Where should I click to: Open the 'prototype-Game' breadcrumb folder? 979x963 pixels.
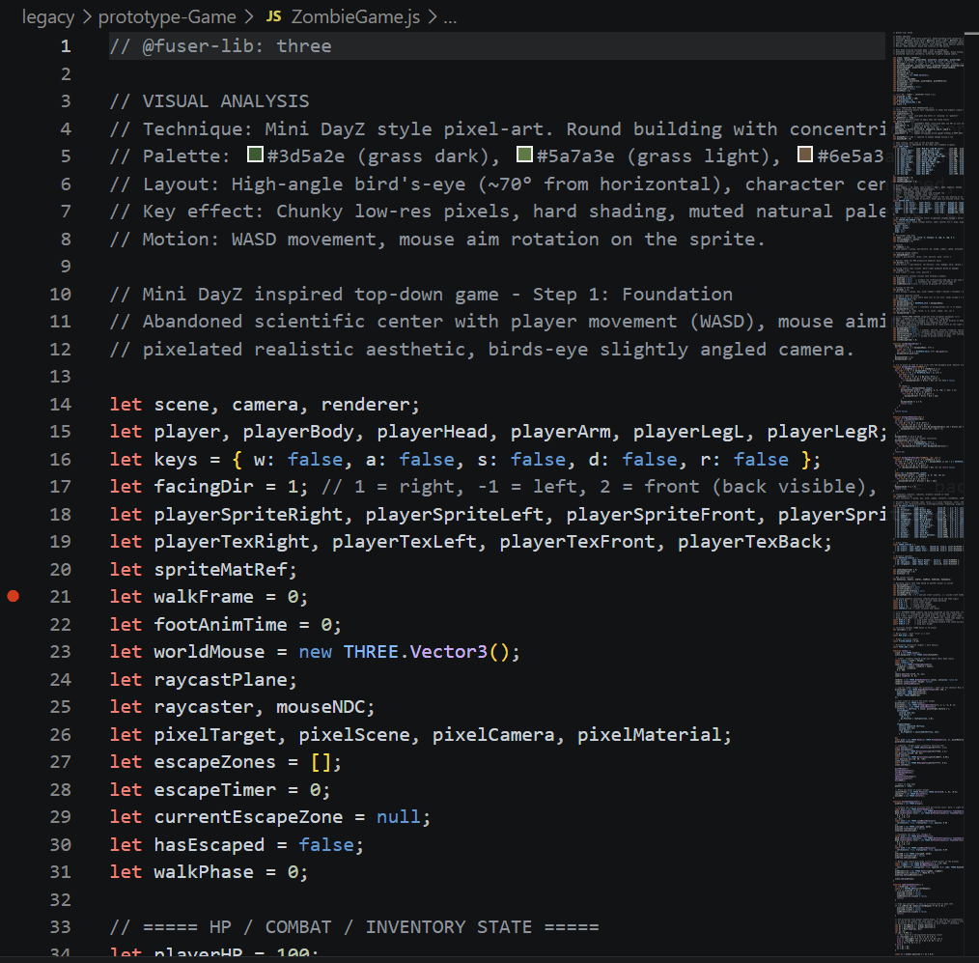[x=167, y=16]
